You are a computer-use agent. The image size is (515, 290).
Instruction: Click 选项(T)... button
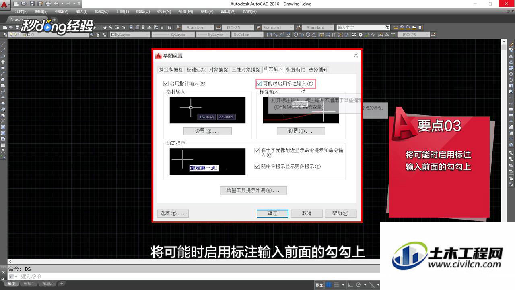(173, 213)
